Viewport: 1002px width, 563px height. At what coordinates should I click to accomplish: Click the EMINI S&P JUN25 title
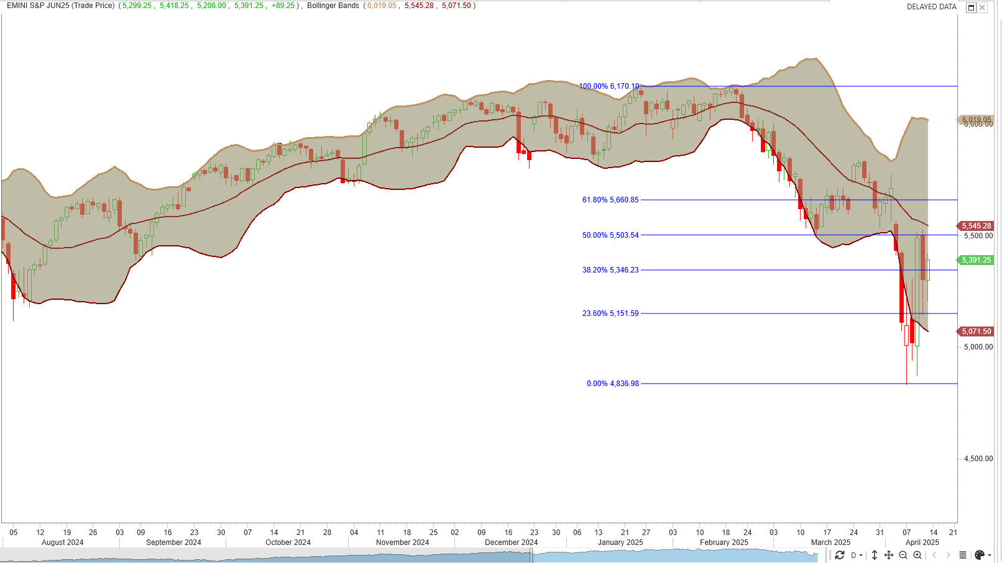tap(61, 6)
